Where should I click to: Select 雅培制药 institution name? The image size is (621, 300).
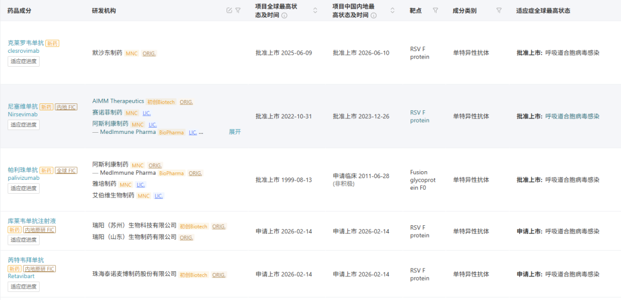pyautogui.click(x=104, y=184)
